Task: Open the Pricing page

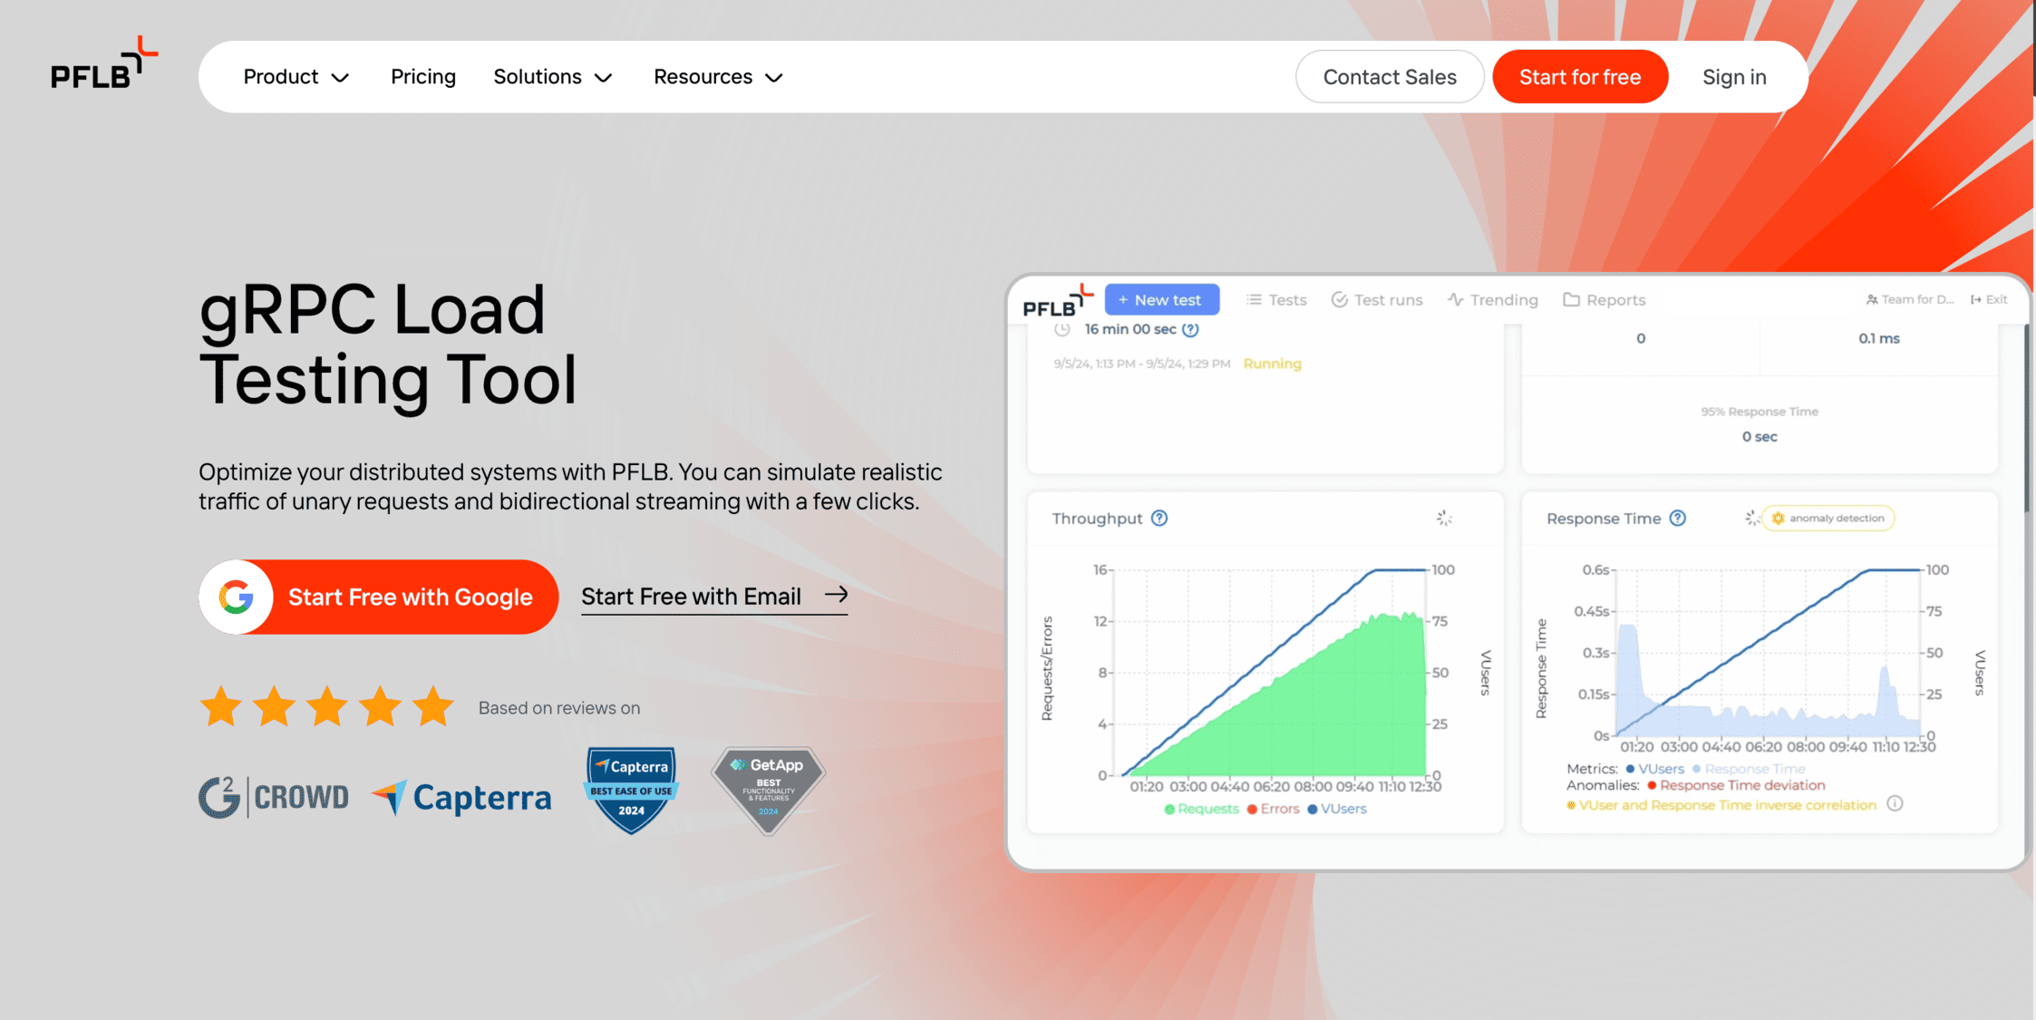Action: 423,77
